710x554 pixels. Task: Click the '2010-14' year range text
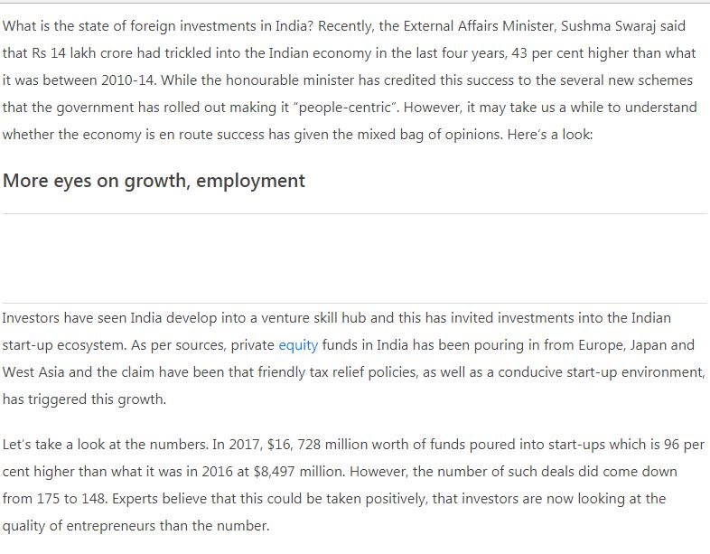(x=128, y=80)
